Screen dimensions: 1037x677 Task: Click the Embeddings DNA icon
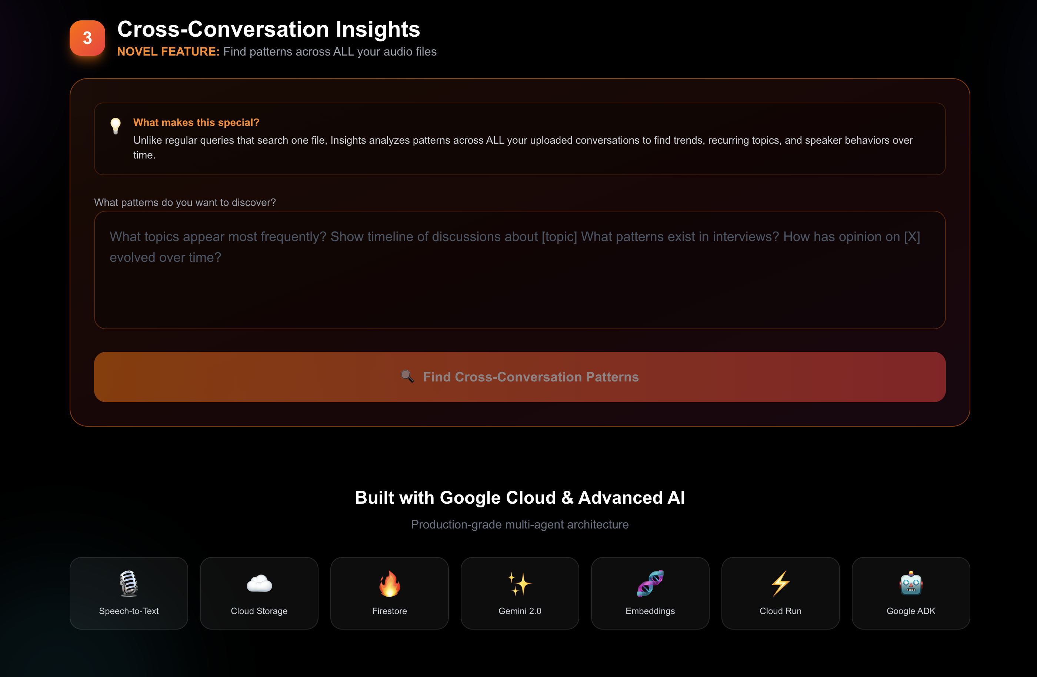pyautogui.click(x=650, y=583)
